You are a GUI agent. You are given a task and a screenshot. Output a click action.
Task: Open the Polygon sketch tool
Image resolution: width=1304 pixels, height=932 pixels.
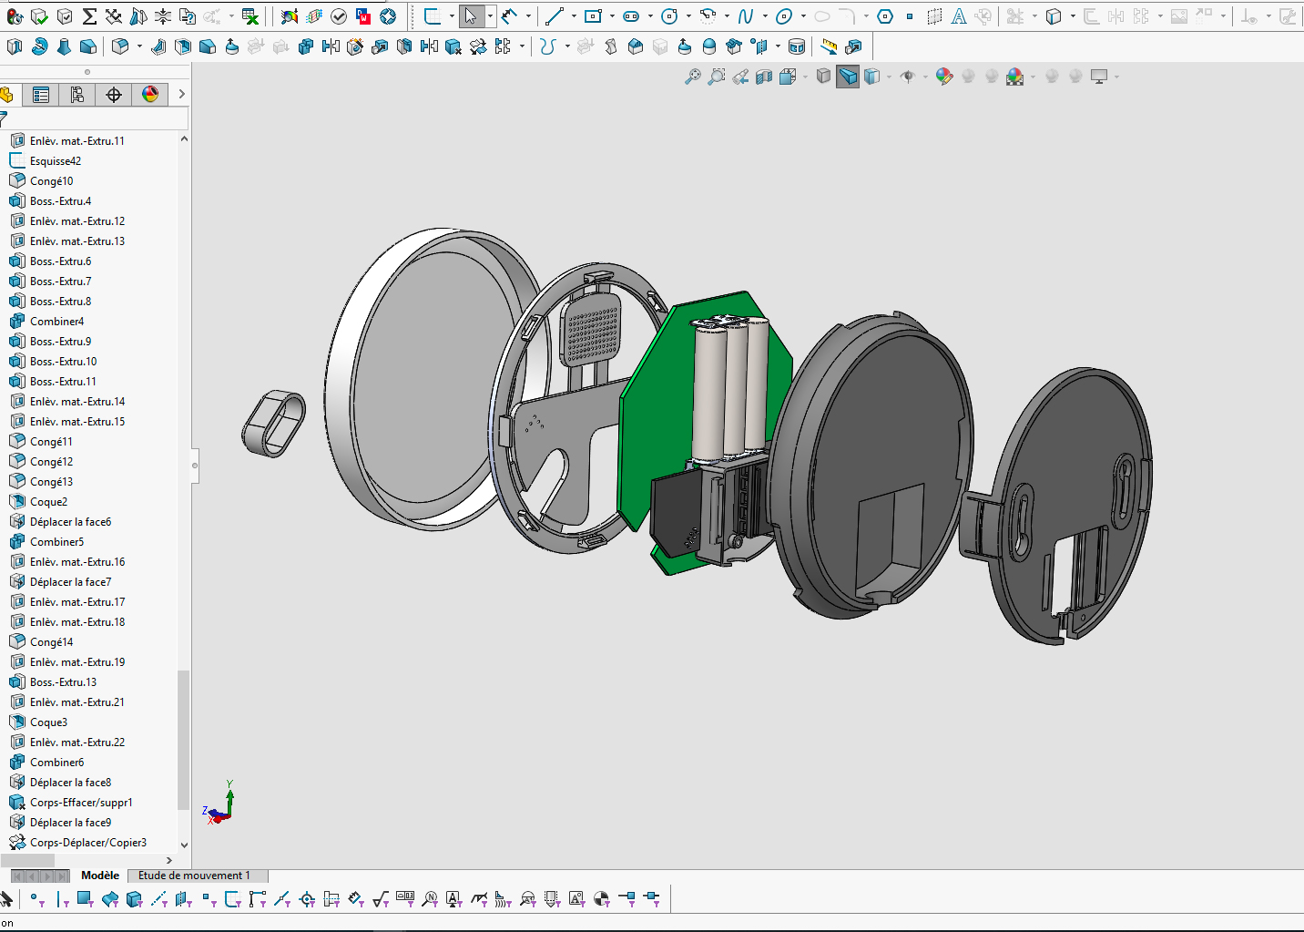click(x=884, y=16)
